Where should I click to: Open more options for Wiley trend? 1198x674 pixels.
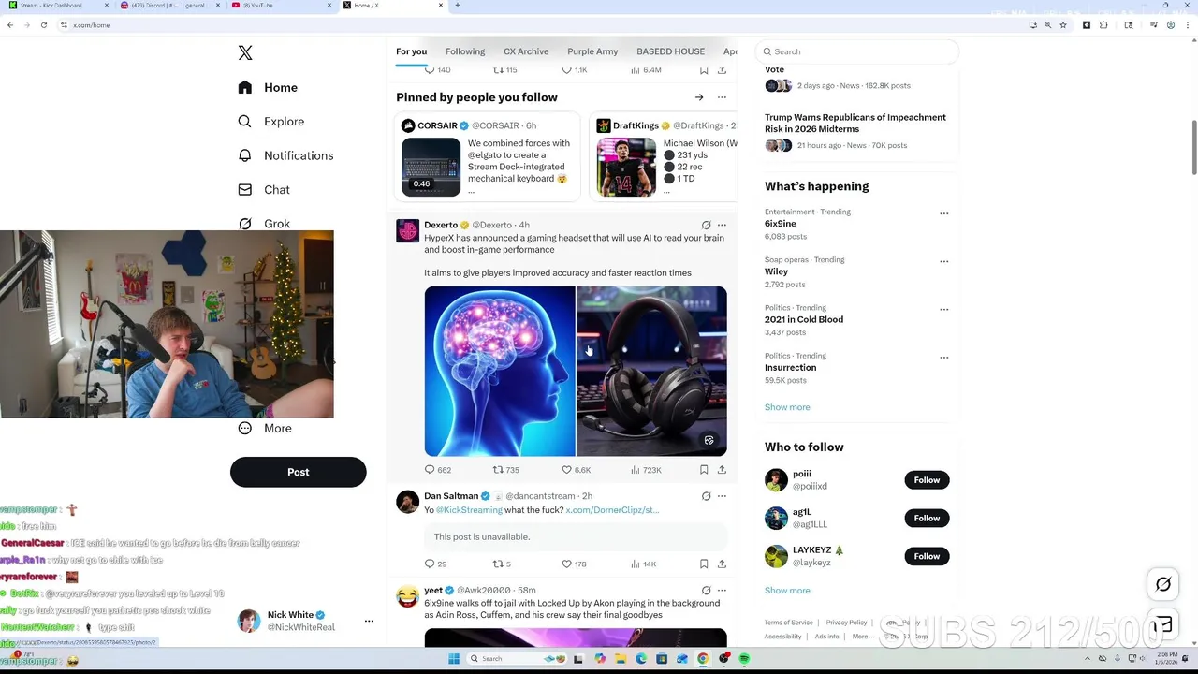coord(943,261)
